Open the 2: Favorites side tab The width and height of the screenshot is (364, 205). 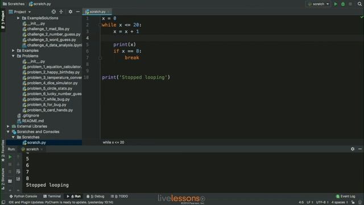pos(3,150)
